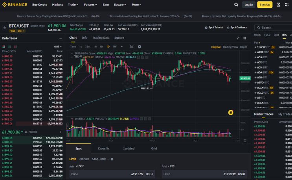Open the Grid trading tab
This screenshot has height=180, width=292.
(154, 148)
